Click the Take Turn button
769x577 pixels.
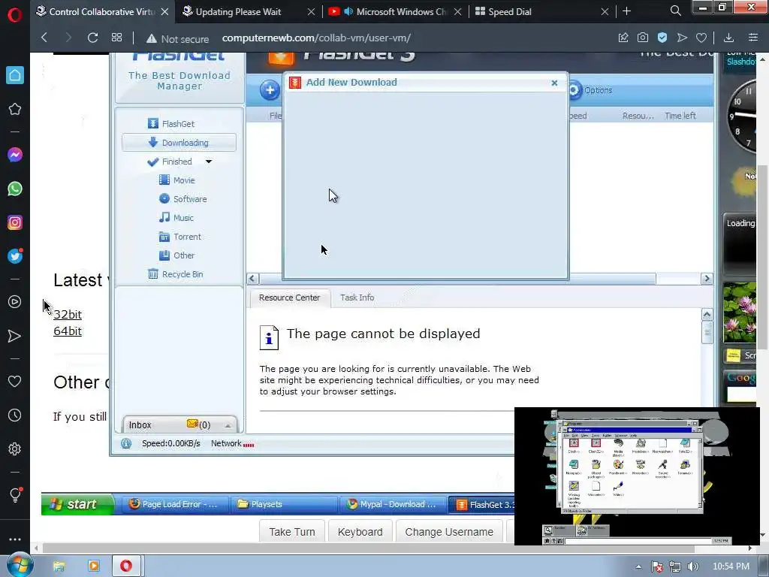[x=292, y=532]
